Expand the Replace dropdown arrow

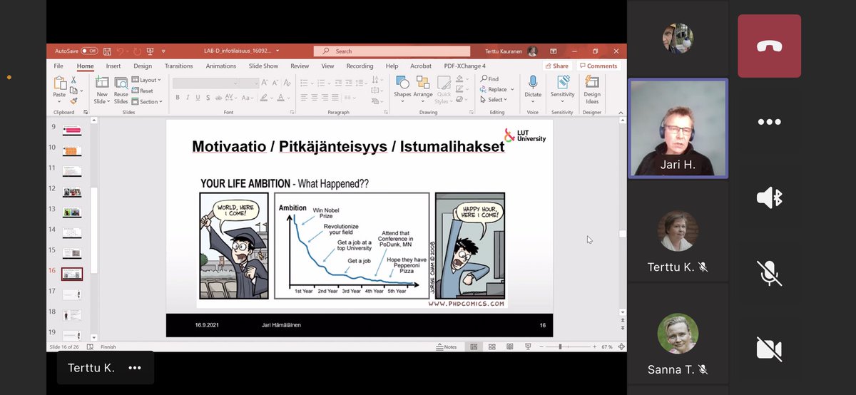512,89
